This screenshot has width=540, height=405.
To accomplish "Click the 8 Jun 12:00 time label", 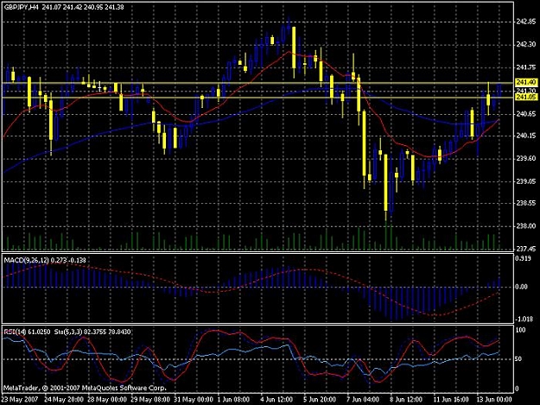I will coord(406,400).
